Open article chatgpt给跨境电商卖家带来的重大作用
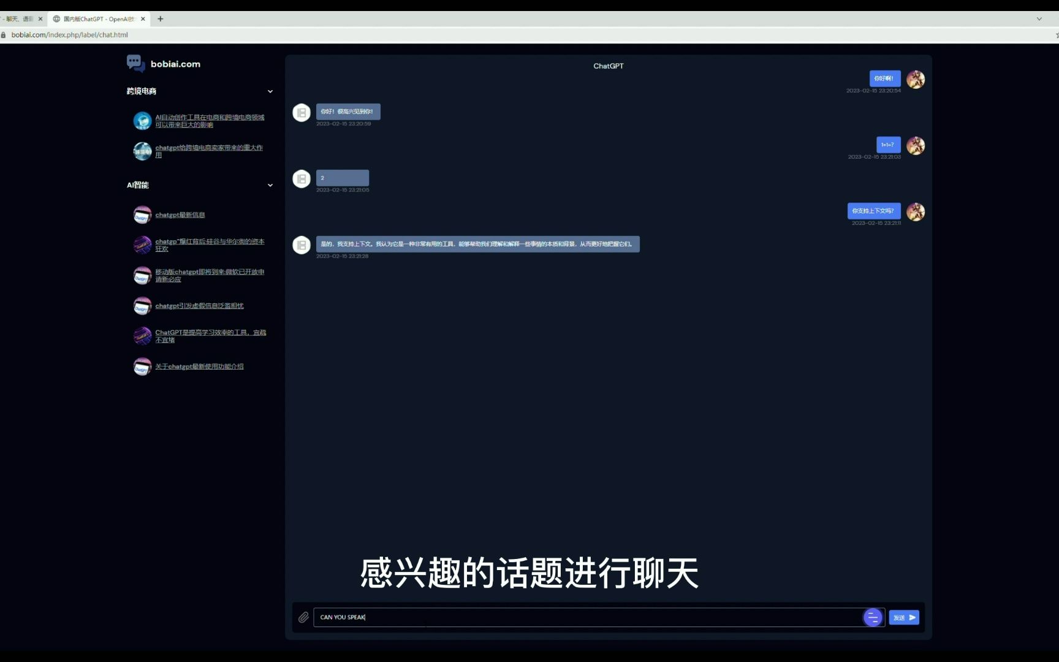The image size is (1059, 662). [x=209, y=151]
